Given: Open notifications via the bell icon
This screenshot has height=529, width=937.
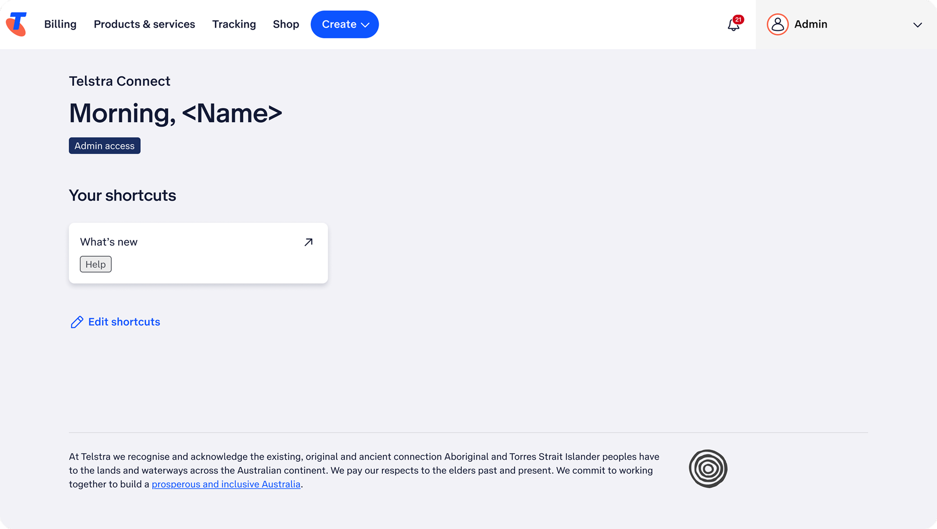Looking at the screenshot, I should point(733,26).
